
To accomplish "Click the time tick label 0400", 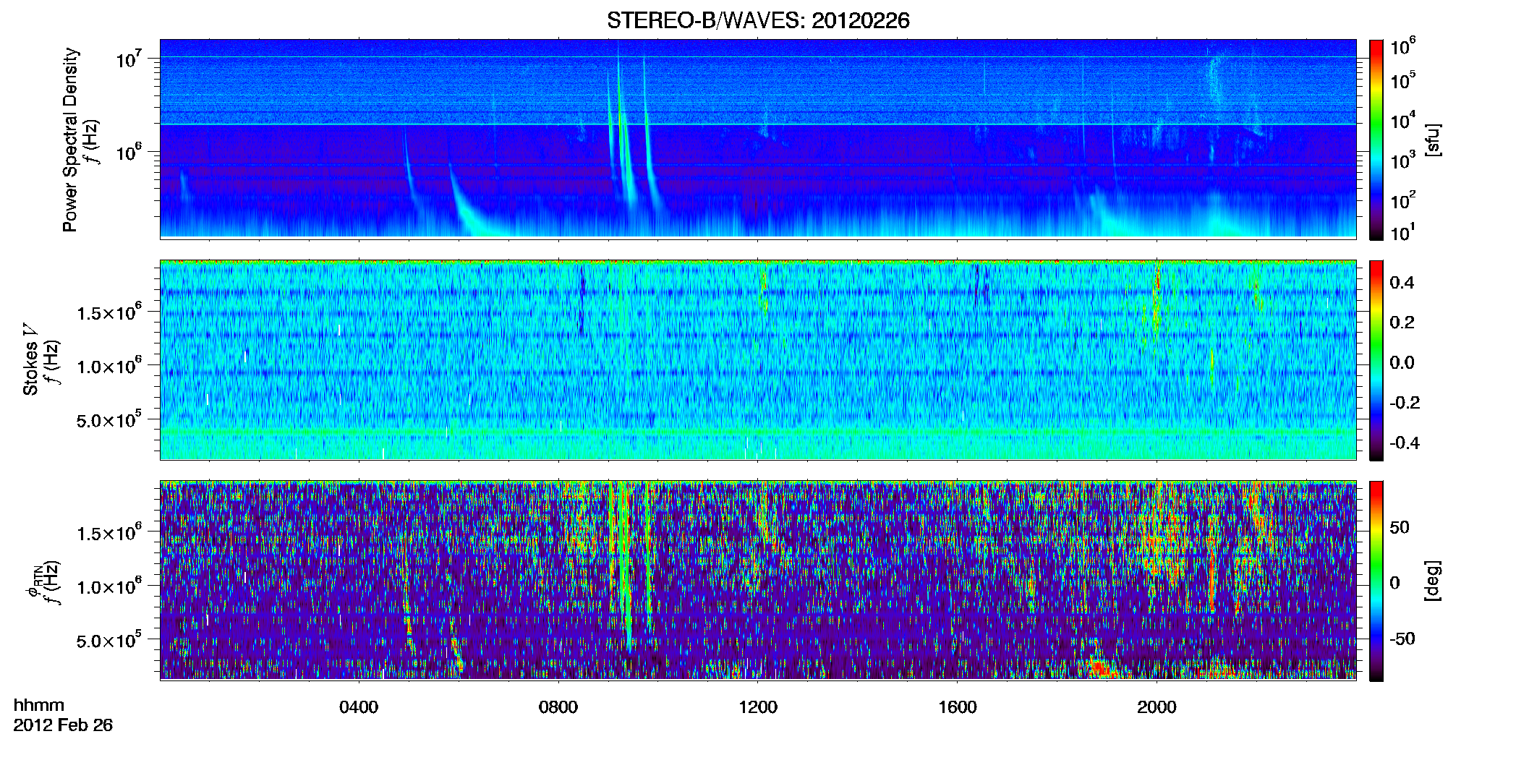I will click(359, 707).
